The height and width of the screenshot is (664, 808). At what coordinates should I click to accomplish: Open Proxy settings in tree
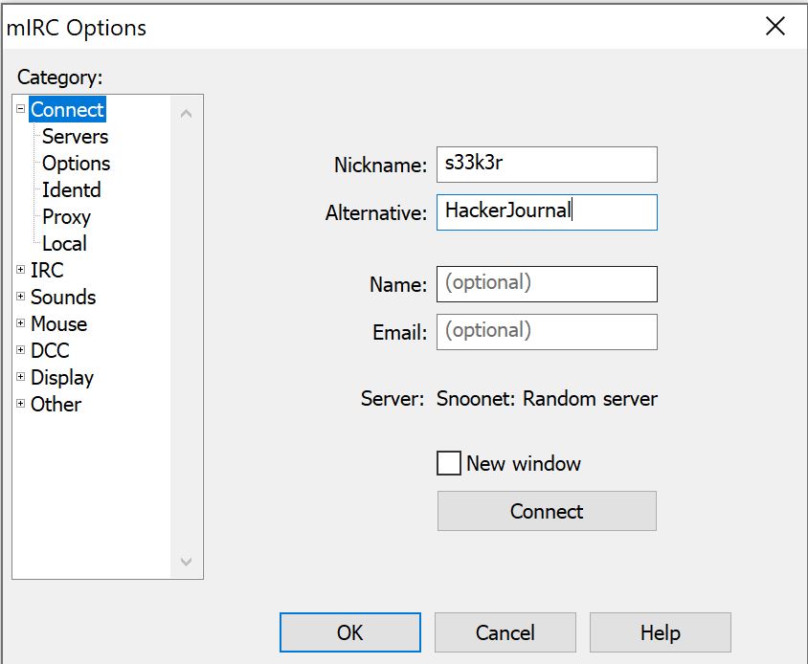66,217
